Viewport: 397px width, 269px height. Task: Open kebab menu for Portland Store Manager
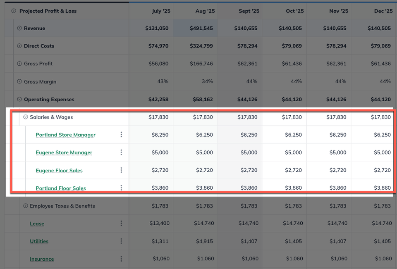point(121,135)
